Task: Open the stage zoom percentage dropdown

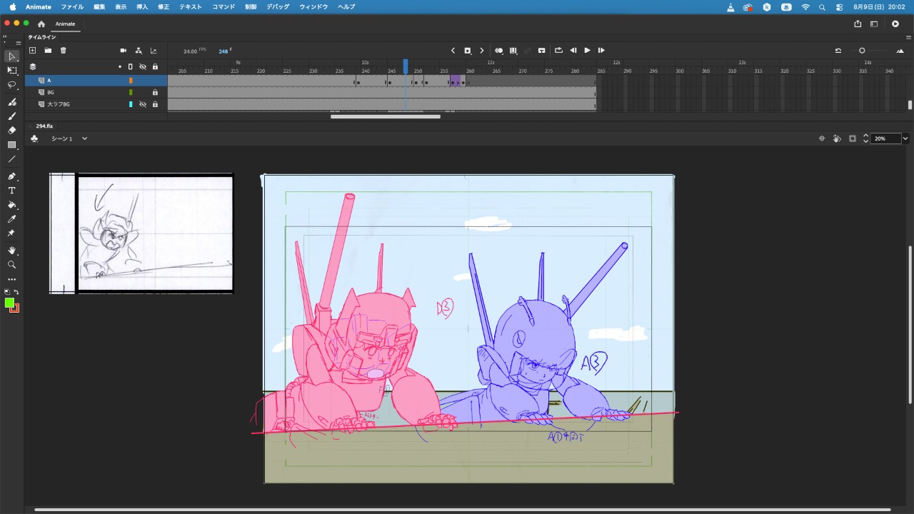Action: point(905,138)
